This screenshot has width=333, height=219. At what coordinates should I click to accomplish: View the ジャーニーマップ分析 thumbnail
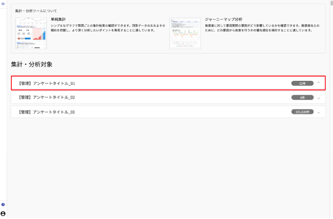[185, 33]
